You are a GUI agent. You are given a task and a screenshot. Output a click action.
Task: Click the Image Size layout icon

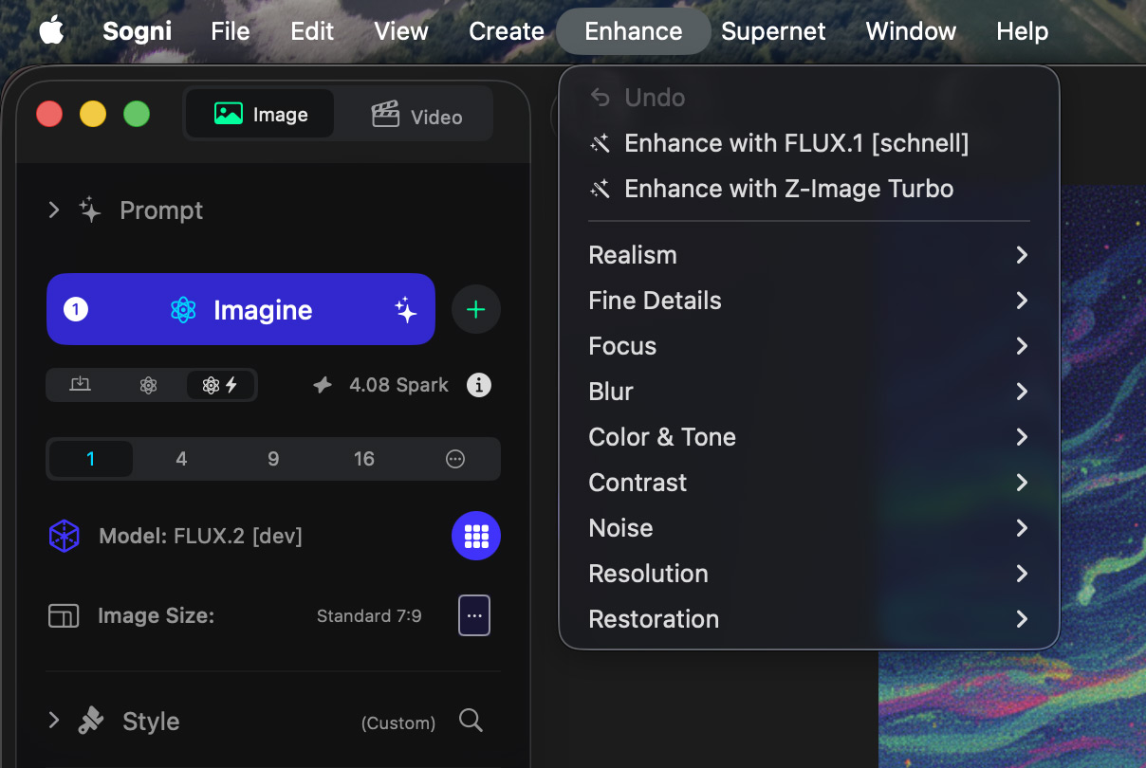64,616
